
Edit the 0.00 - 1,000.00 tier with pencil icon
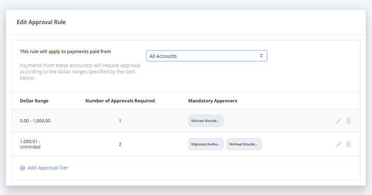point(339,120)
